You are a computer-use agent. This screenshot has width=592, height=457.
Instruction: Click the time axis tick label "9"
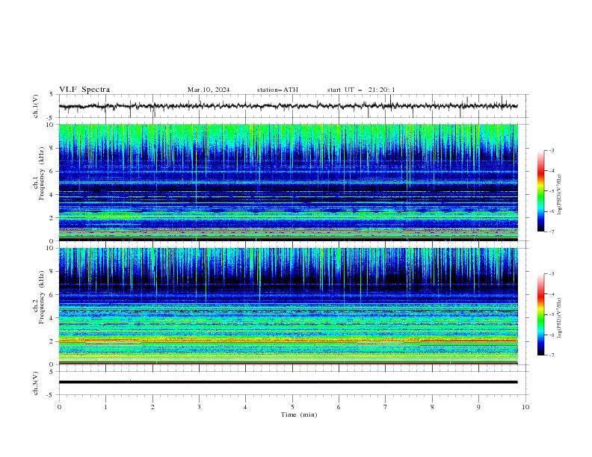478,407
